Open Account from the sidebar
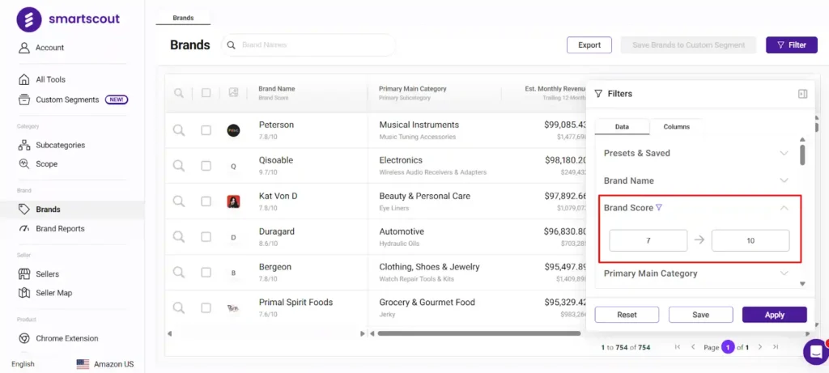The height and width of the screenshot is (373, 829). tap(49, 48)
